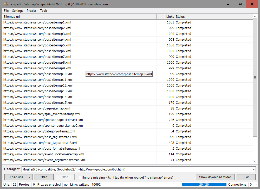260x189 pixels.
Task: Expand the Useragent dropdown arrow
Action: (x=253, y=169)
